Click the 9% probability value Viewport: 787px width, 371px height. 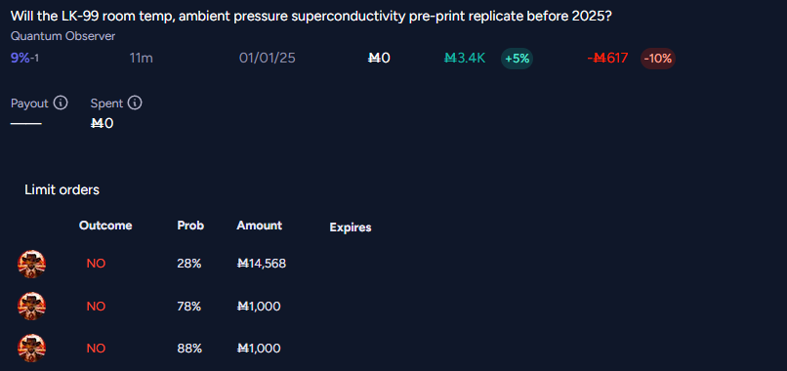click(21, 59)
